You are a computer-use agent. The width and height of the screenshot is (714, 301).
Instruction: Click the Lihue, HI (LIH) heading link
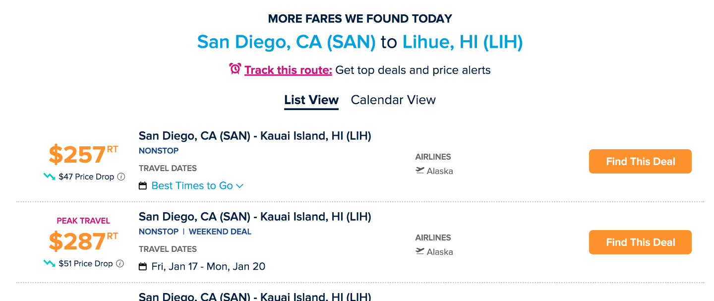coord(463,42)
